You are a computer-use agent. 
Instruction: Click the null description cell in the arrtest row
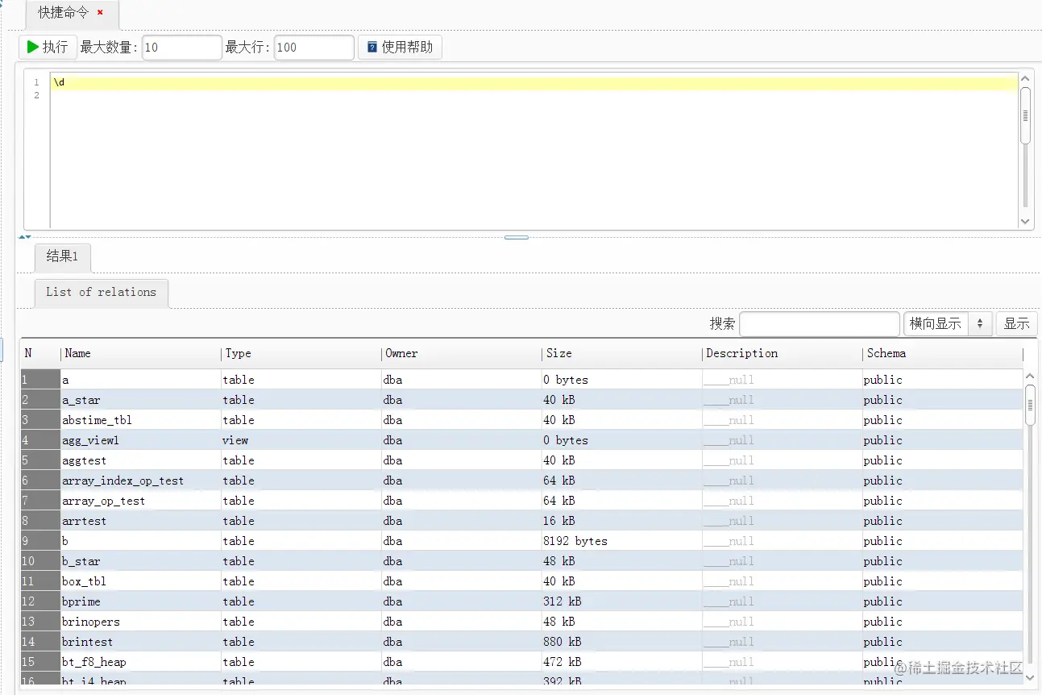782,521
